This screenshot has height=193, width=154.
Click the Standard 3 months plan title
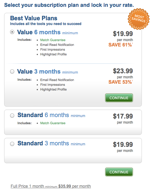pyautogui.click(x=51, y=143)
